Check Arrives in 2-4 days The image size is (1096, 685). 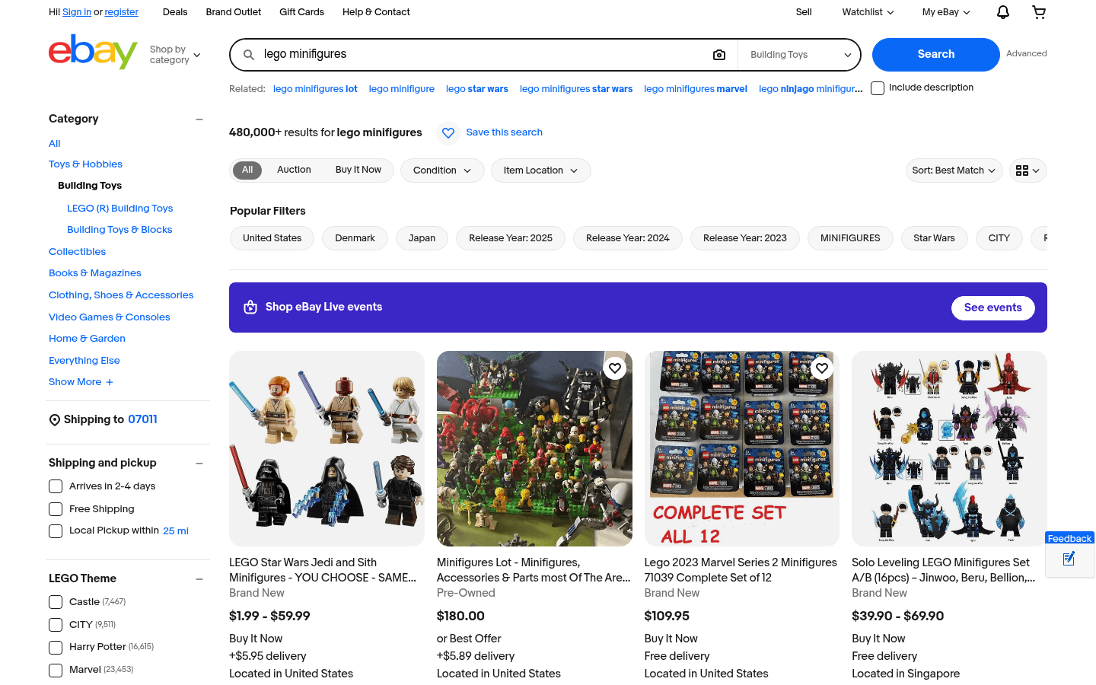(x=56, y=486)
